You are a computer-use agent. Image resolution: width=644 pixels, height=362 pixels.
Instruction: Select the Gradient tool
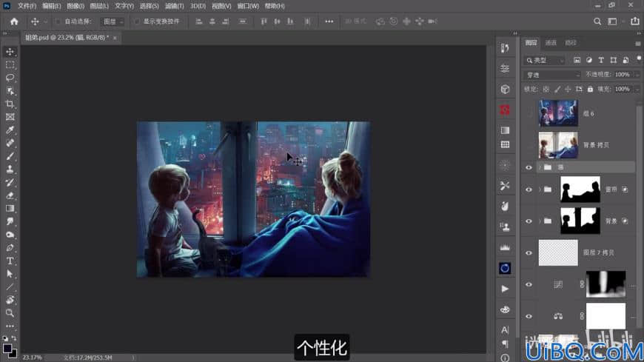(10, 208)
